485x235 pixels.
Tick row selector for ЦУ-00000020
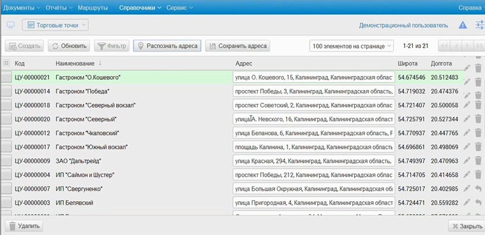(x=6, y=119)
